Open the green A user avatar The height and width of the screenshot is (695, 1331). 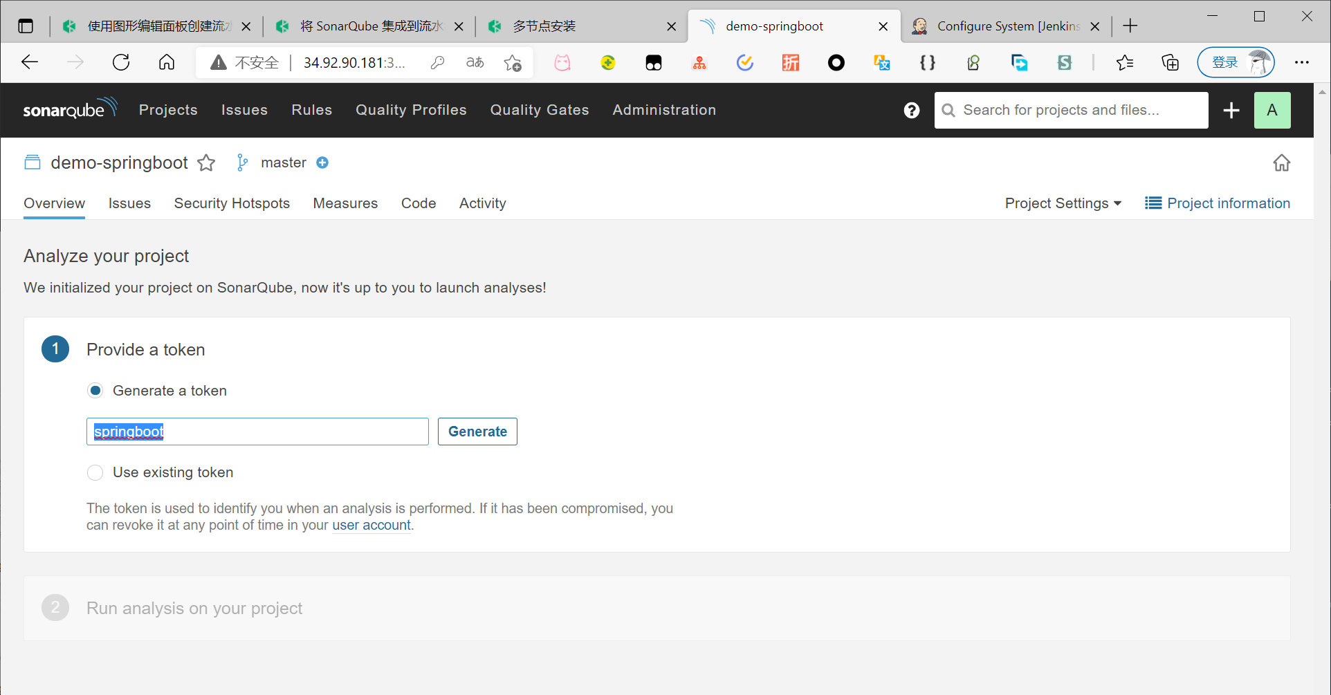tap(1272, 111)
